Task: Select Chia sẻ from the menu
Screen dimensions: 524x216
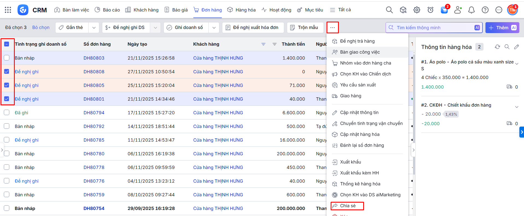Action: point(348,206)
